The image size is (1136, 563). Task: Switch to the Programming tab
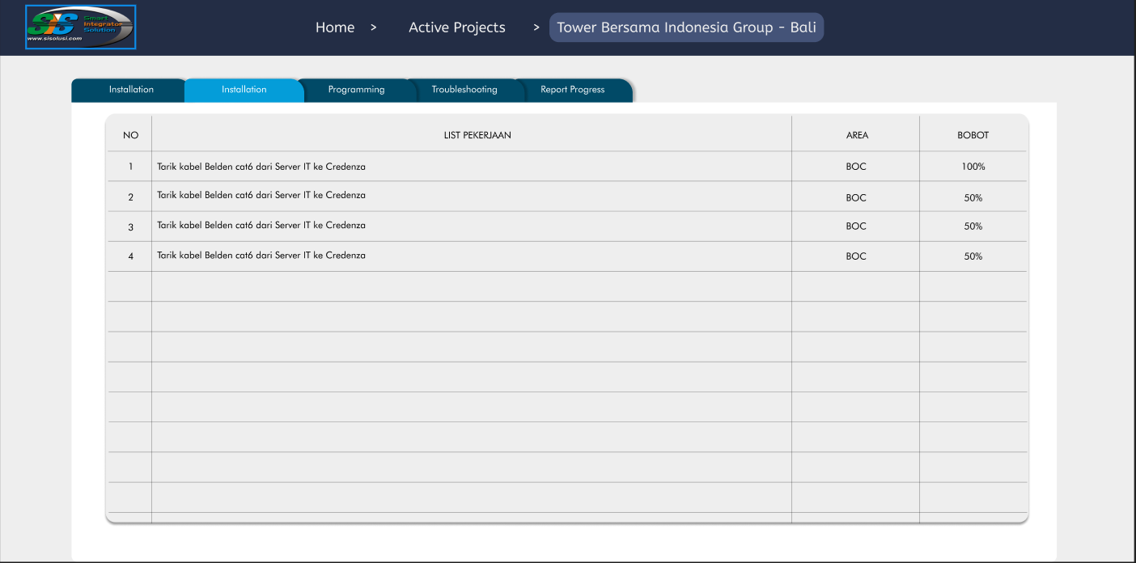[356, 90]
